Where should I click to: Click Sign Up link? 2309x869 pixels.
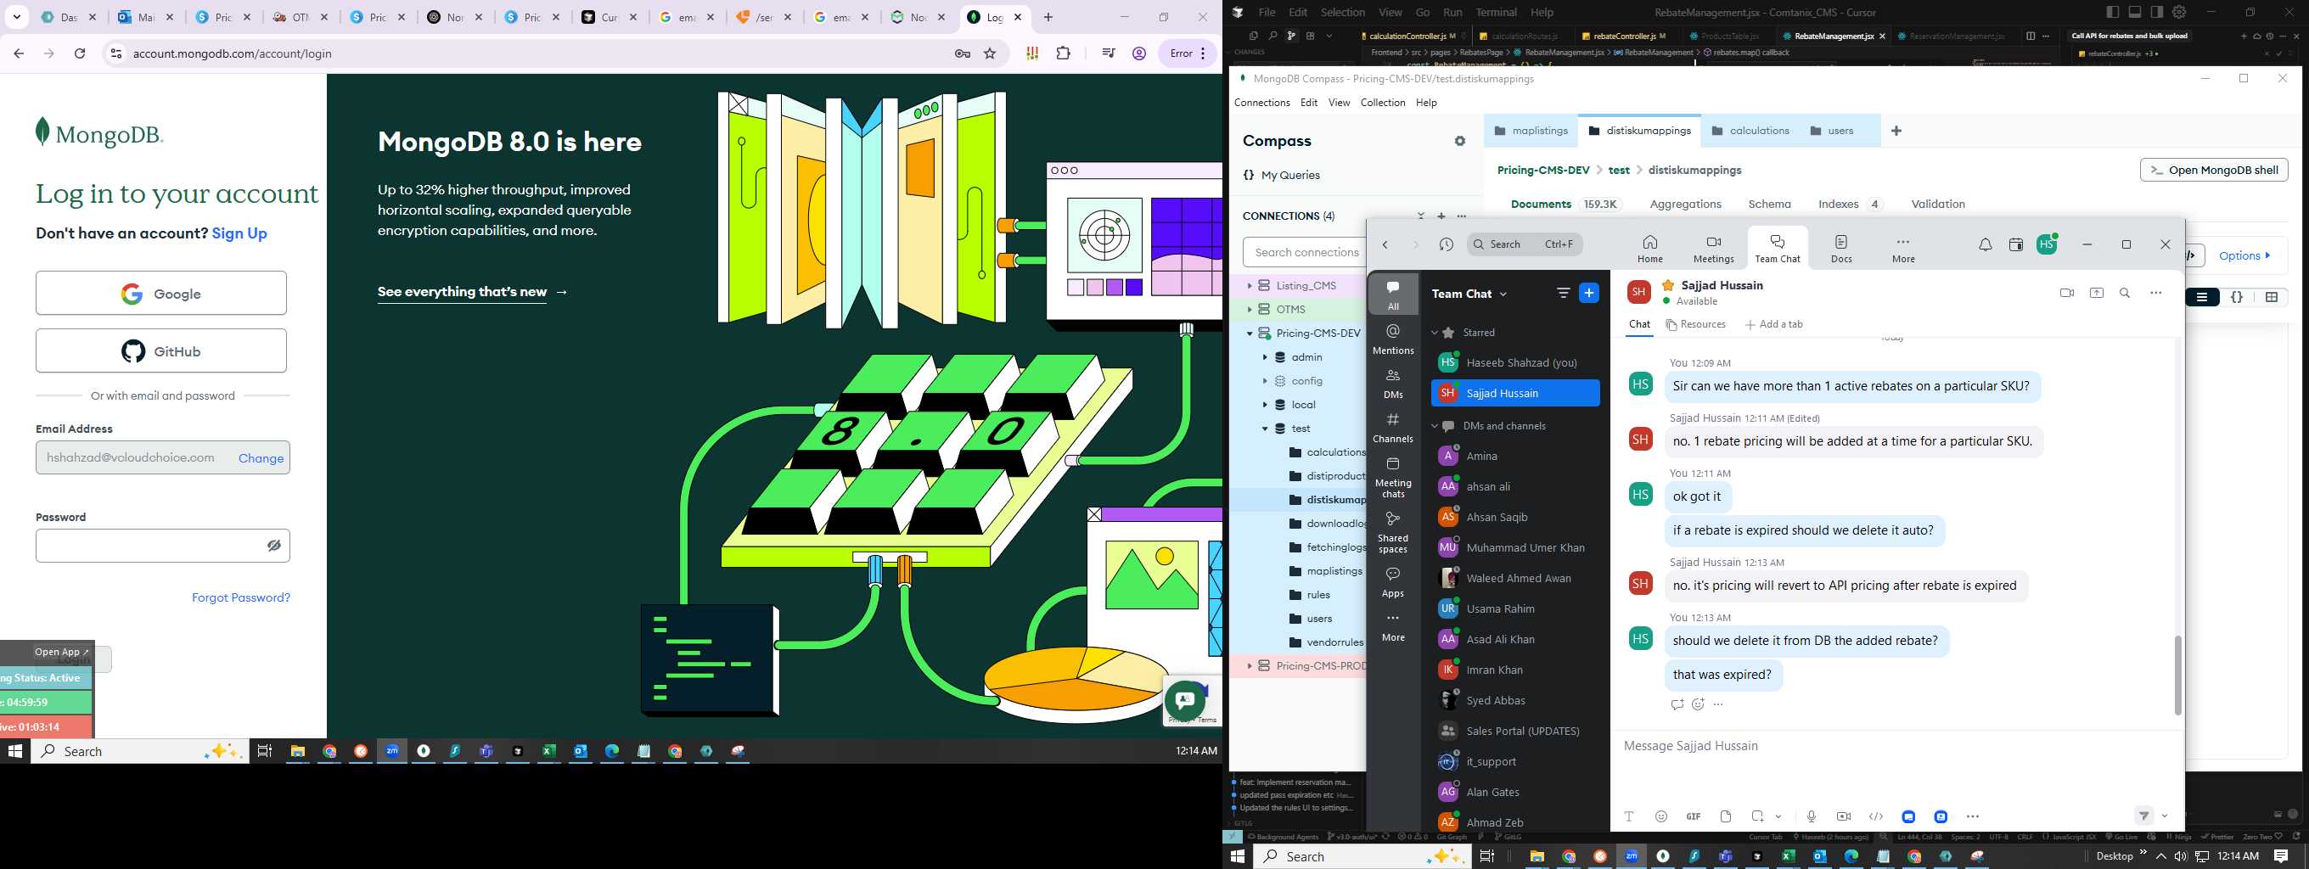point(239,233)
